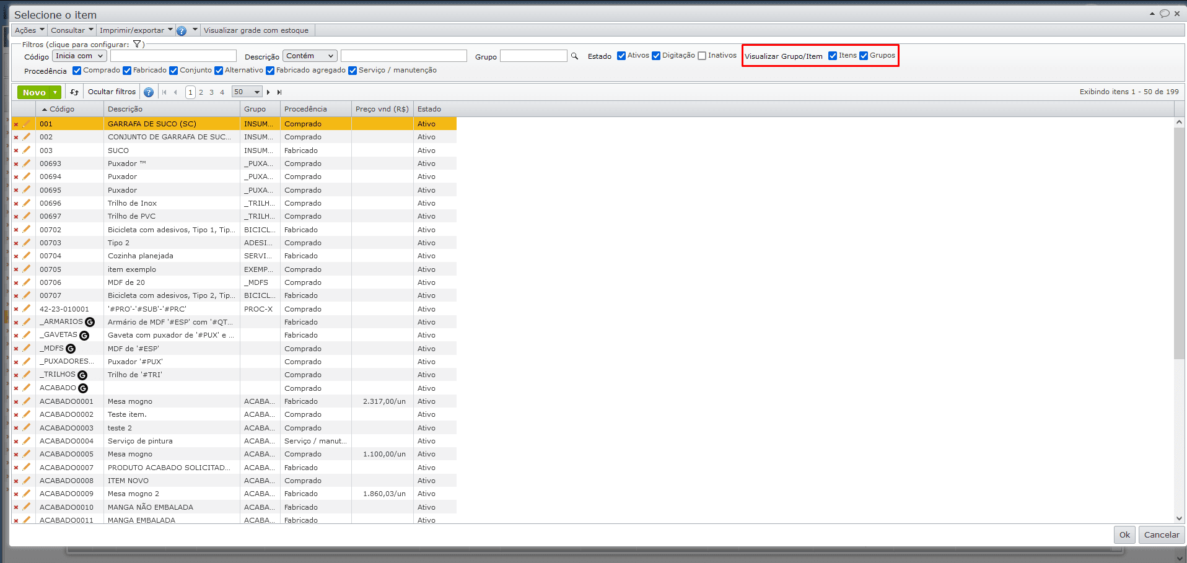
Task: Click the Código filter text field
Action: click(173, 56)
